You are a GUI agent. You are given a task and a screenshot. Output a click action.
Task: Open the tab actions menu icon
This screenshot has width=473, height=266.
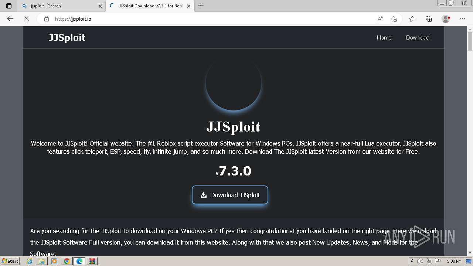pyautogui.click(x=9, y=6)
